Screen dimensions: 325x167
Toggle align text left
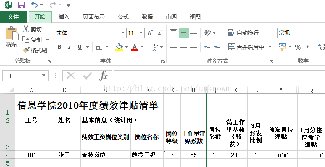coord(174,47)
